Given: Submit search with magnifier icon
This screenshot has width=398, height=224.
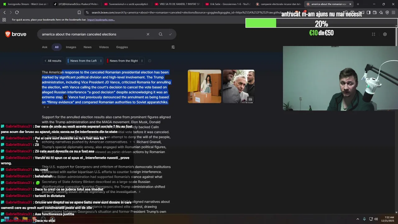Looking at the screenshot, I should (160, 34).
